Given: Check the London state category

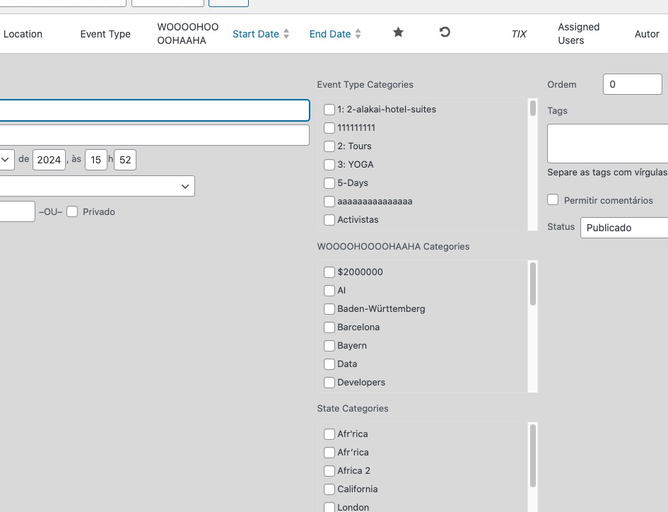Looking at the screenshot, I should (x=329, y=507).
